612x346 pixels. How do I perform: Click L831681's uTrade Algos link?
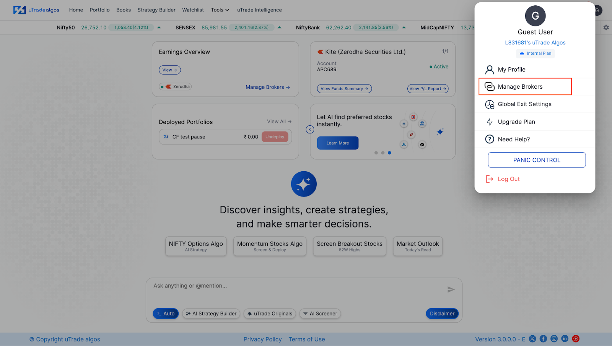(x=535, y=43)
